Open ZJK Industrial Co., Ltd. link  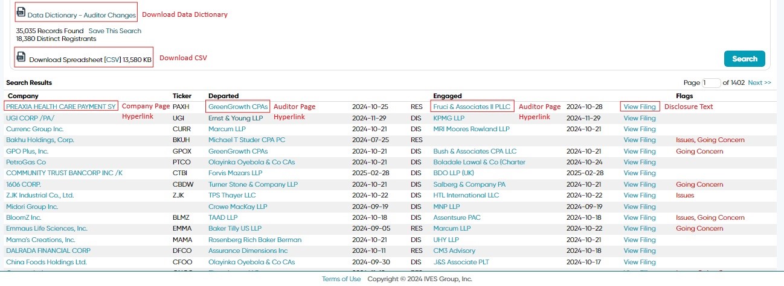(40, 195)
